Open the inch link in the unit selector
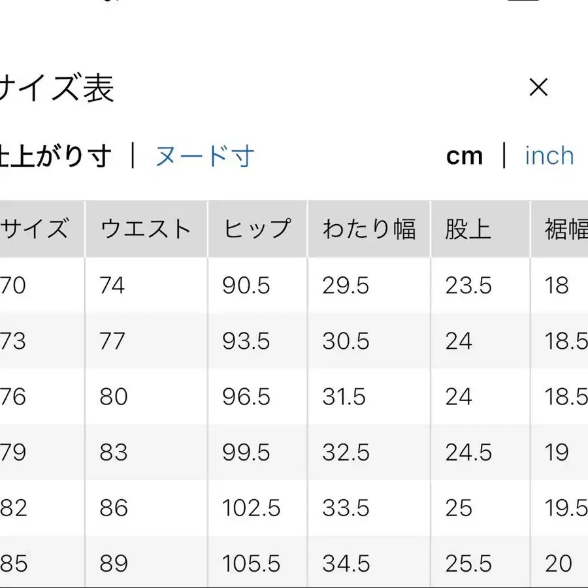 (x=549, y=155)
